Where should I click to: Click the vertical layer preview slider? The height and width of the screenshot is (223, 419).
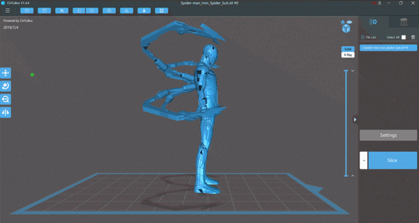[x=346, y=123]
